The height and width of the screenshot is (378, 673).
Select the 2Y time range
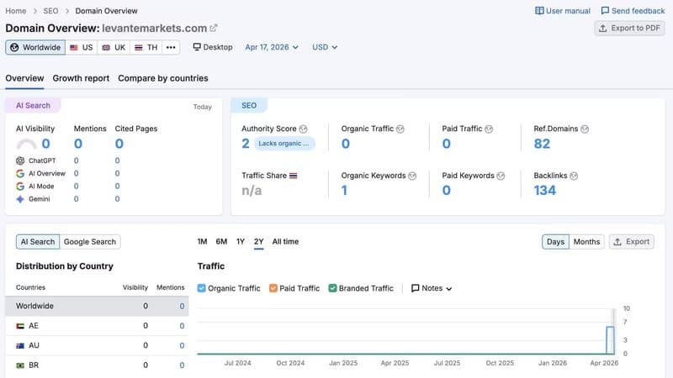(258, 242)
